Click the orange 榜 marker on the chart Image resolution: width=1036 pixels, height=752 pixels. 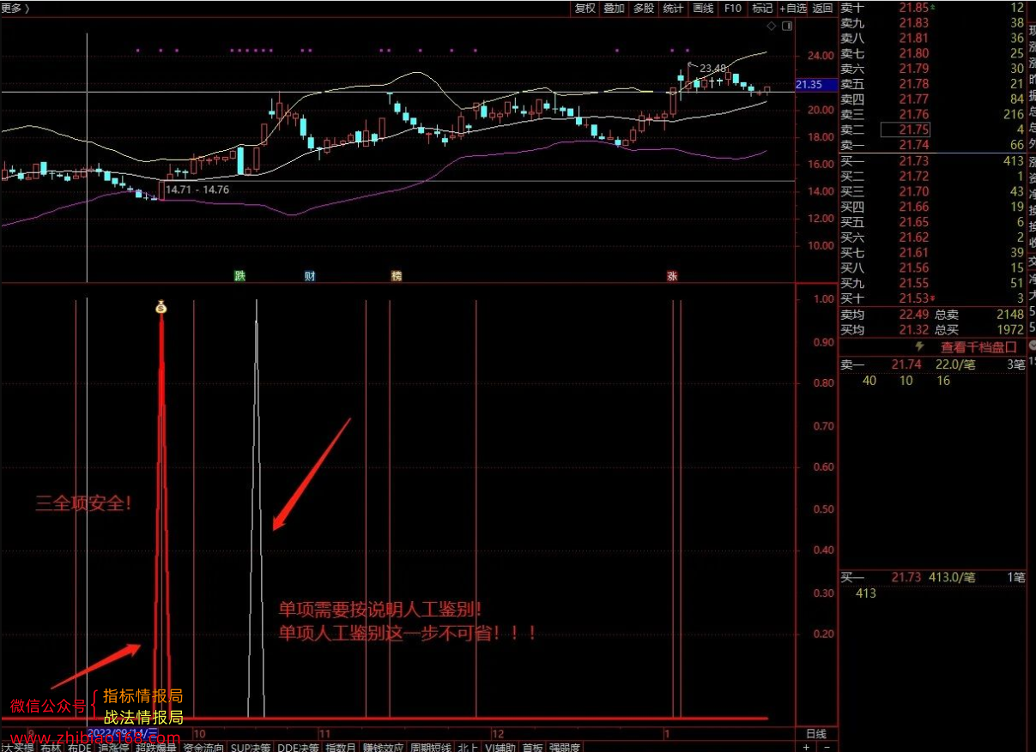pyautogui.click(x=397, y=276)
